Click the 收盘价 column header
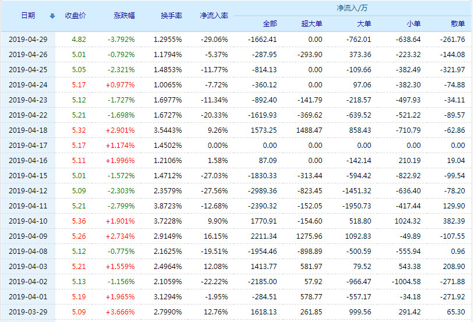474x322 pixels. [75, 16]
